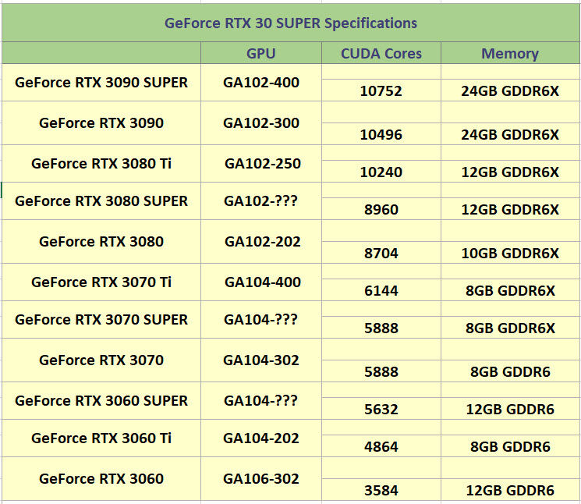The height and width of the screenshot is (504, 581).
Task: Select the GA102-??? cell in RTX 3080 SUPER row
Action: click(x=260, y=201)
